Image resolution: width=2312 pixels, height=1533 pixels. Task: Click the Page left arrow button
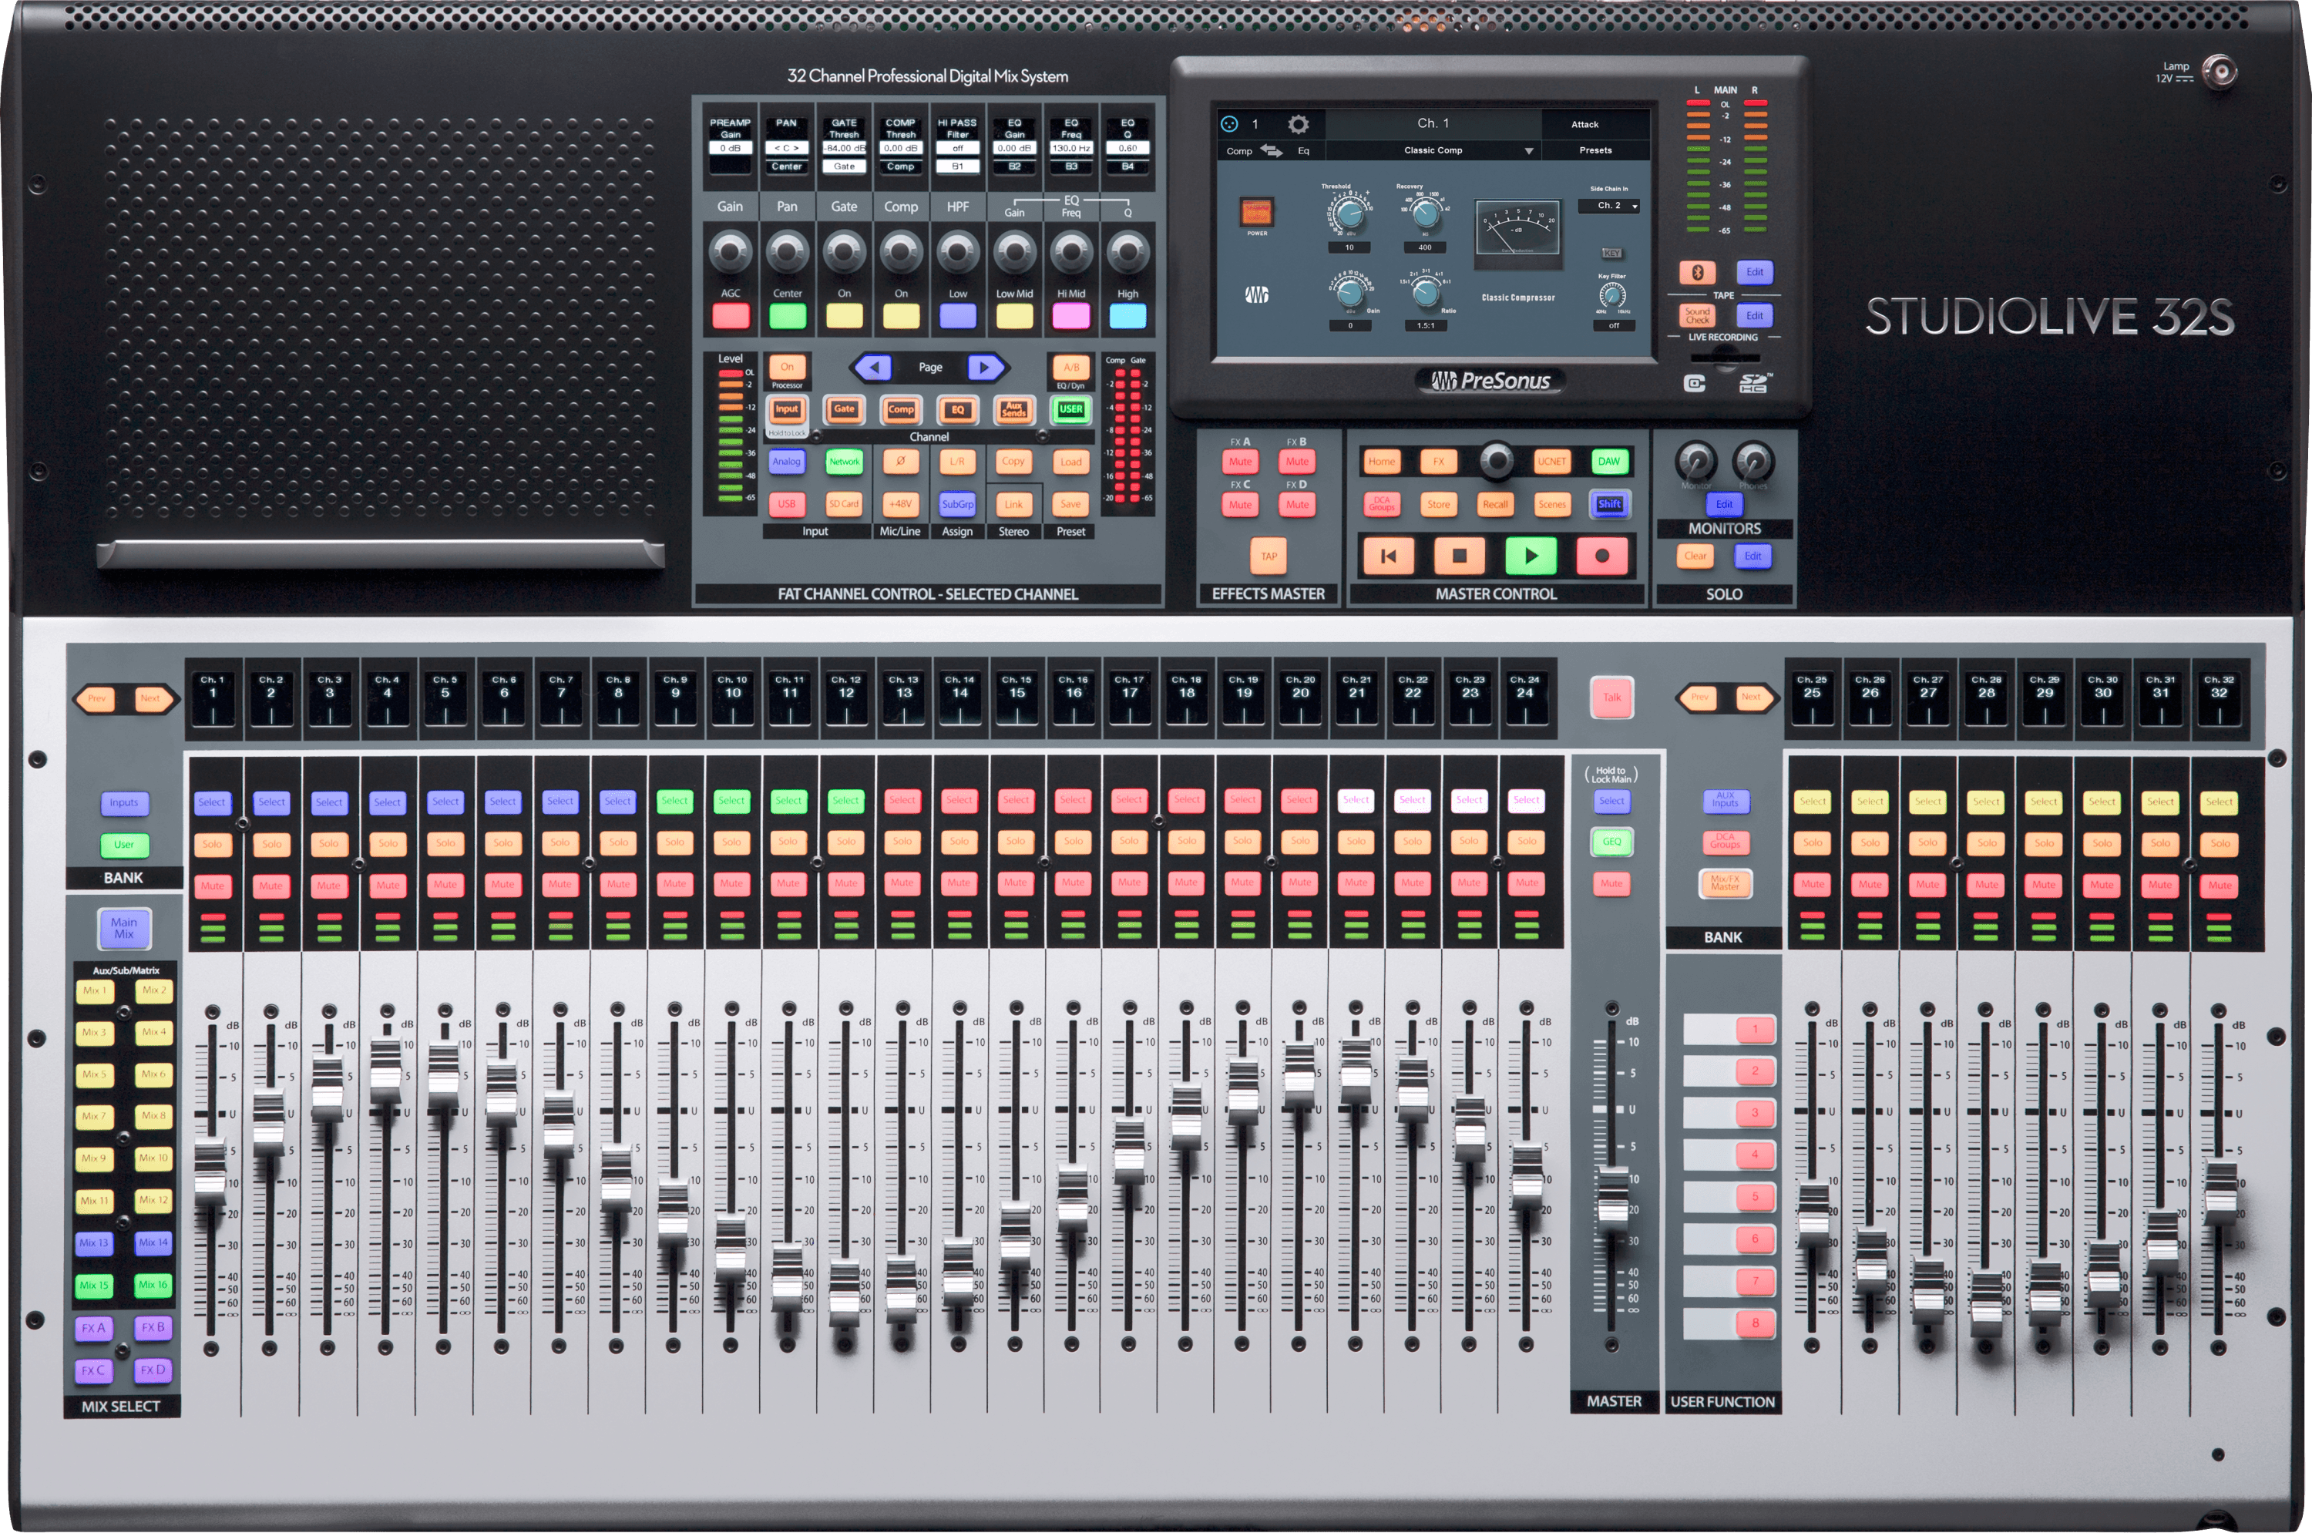(x=873, y=368)
